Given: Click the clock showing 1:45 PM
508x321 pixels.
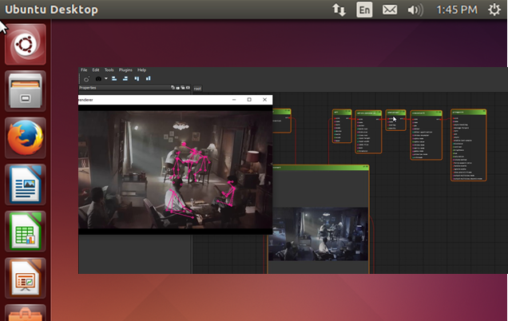Looking at the screenshot, I should tap(458, 10).
